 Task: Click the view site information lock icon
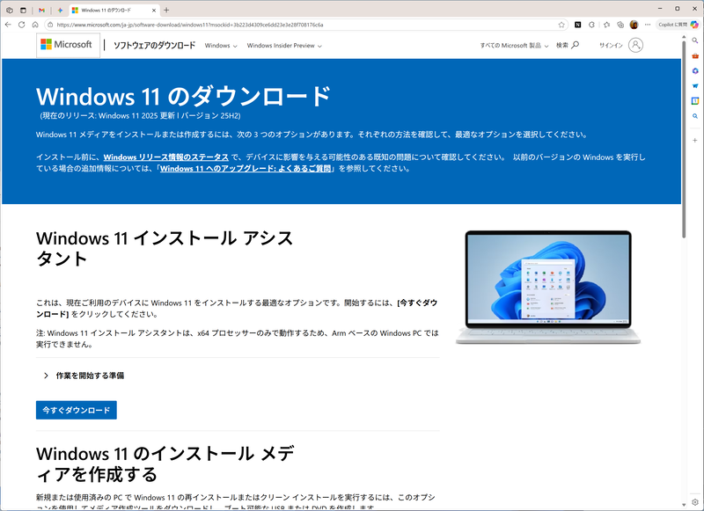click(x=50, y=24)
